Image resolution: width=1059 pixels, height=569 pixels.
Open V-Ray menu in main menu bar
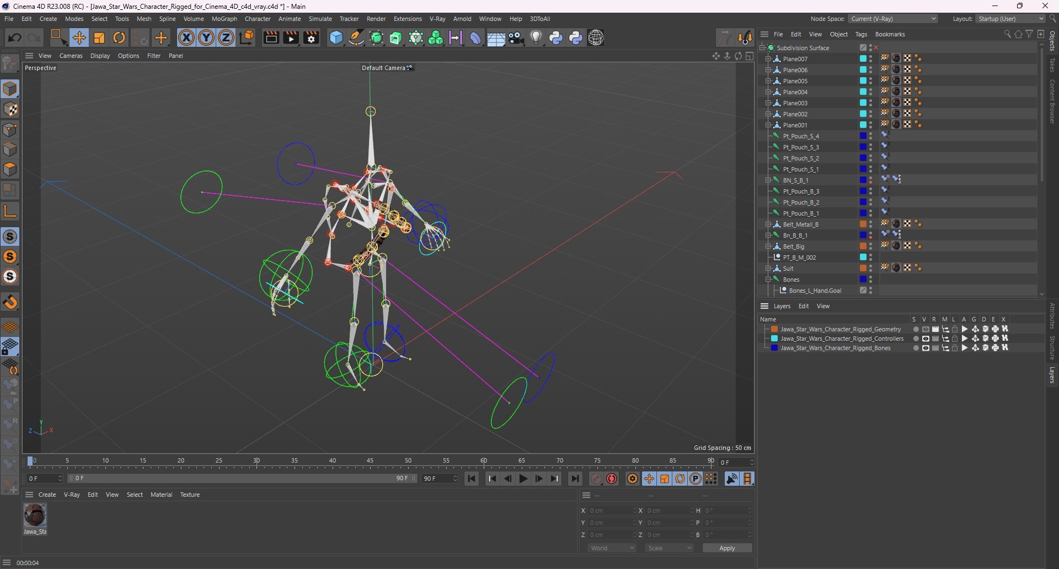437,19
